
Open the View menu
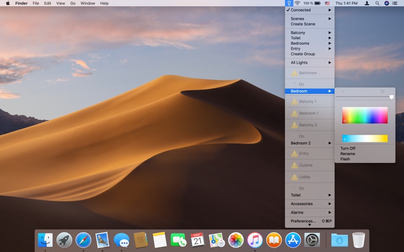click(x=61, y=4)
